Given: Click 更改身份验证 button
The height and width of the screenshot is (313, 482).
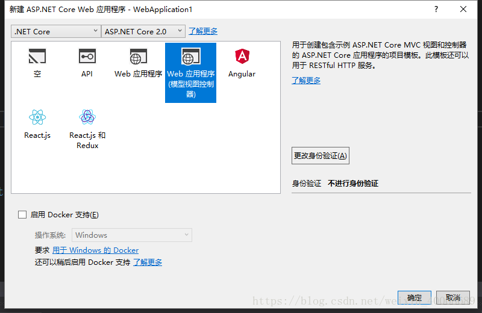Looking at the screenshot, I should (x=321, y=156).
